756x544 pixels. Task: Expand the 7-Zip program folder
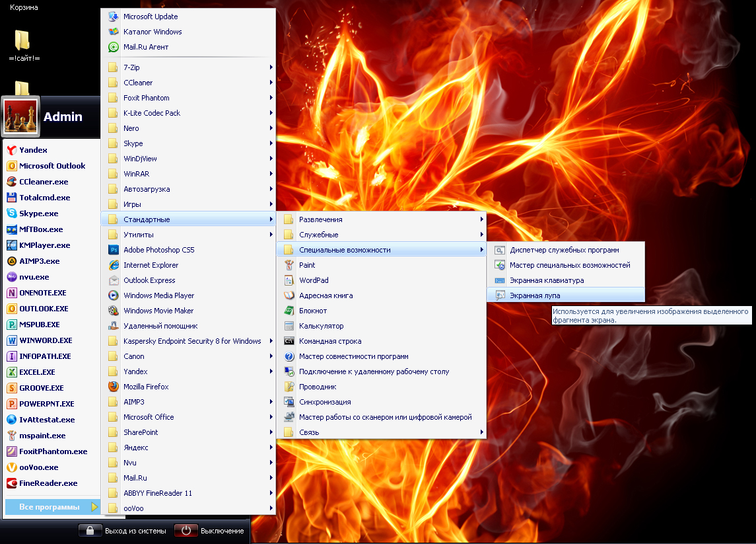(188, 67)
